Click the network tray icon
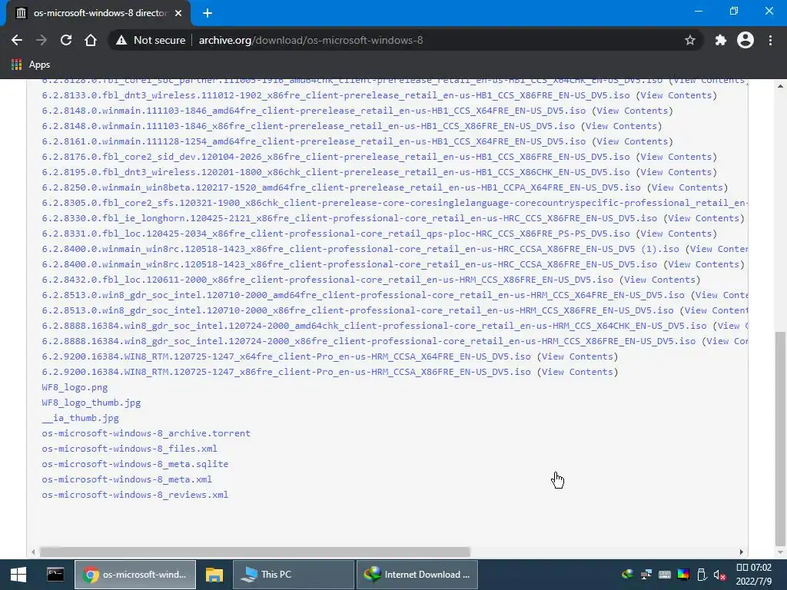Image resolution: width=787 pixels, height=590 pixels. point(646,575)
